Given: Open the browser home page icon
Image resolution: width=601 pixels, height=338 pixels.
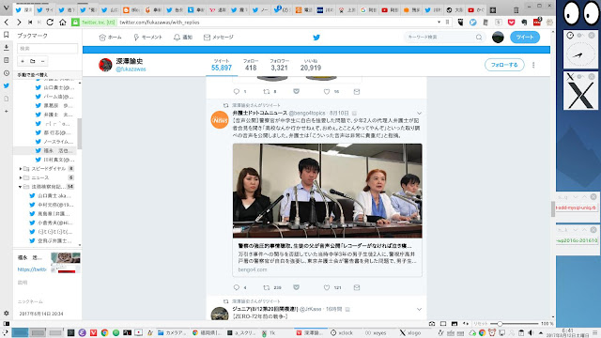Looking at the screenshot, I should 63,23.
